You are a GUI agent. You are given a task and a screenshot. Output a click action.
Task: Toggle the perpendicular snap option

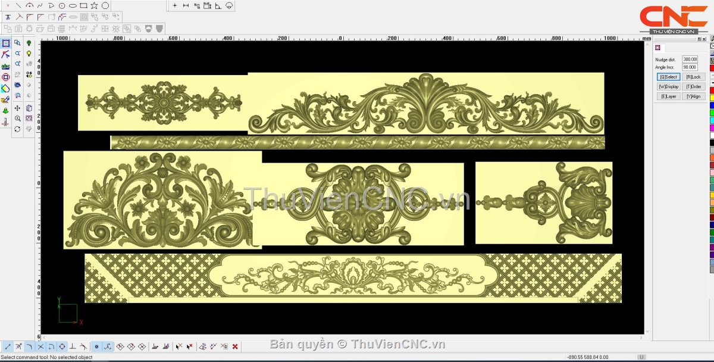(x=73, y=347)
